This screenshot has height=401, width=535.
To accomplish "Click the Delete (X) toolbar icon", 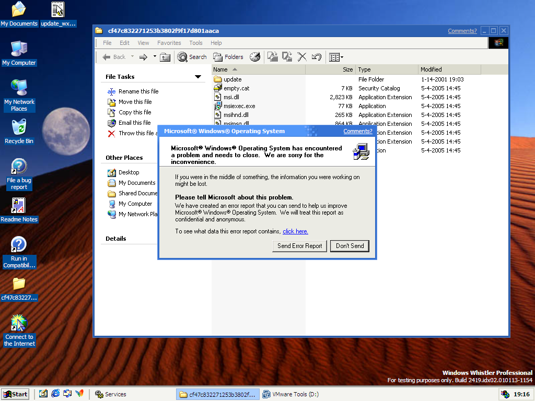I will pyautogui.click(x=301, y=57).
